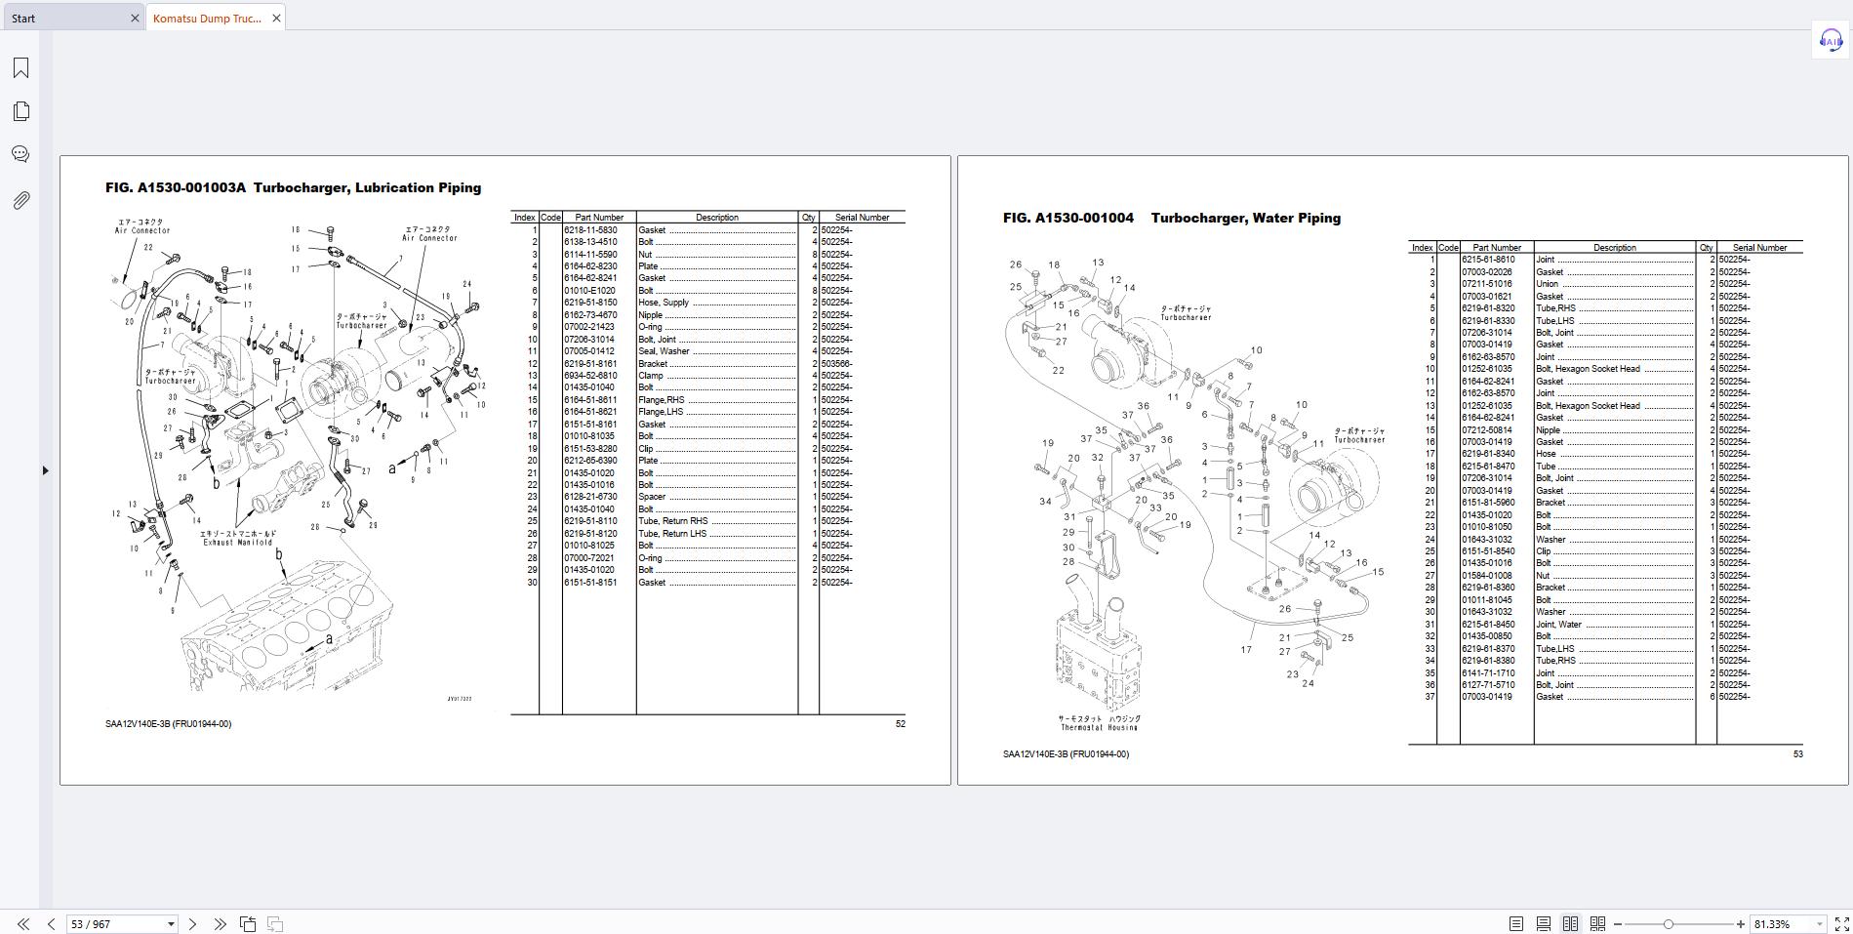
Task: Click page number 52 footer
Action: pos(900,724)
